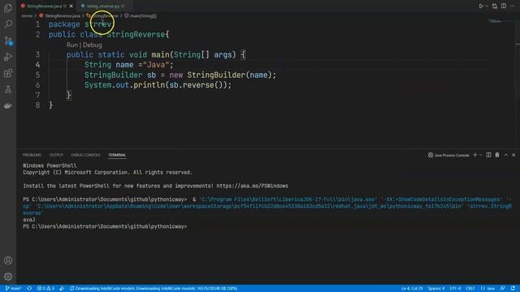Click Ln 4, Col 29 cursor position
The image size is (520, 292).
pos(412,289)
